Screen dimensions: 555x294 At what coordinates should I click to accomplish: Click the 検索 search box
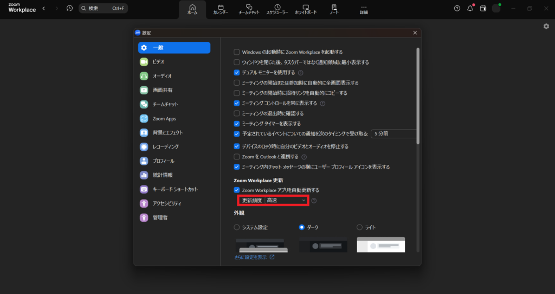click(x=104, y=8)
